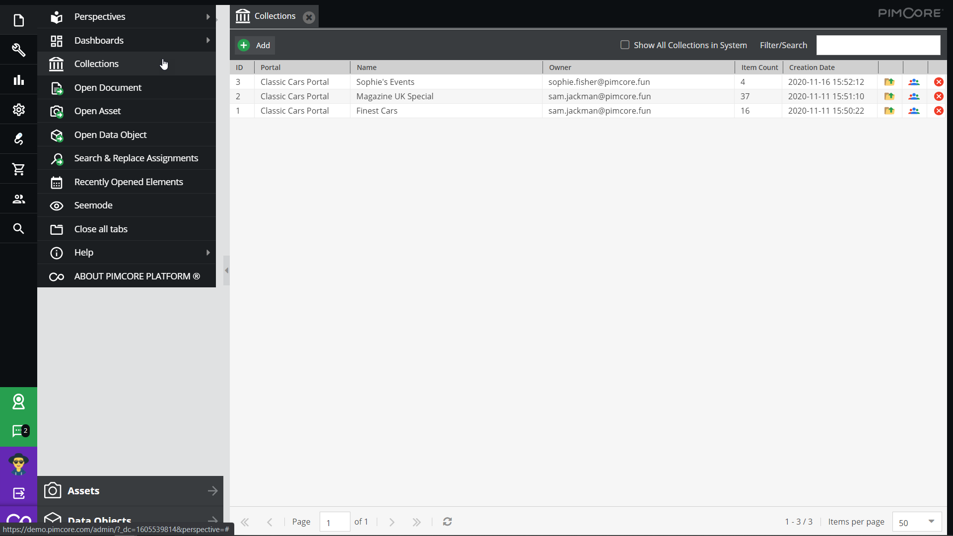Go to previous page of results

point(270,522)
